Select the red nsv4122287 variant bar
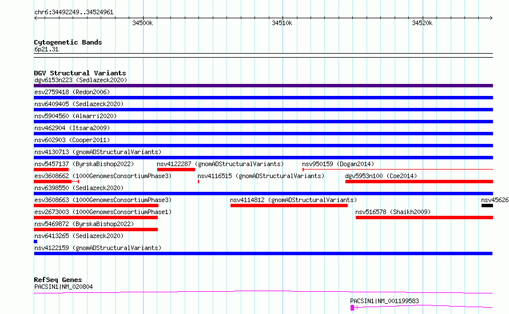509x314 pixels. point(176,170)
